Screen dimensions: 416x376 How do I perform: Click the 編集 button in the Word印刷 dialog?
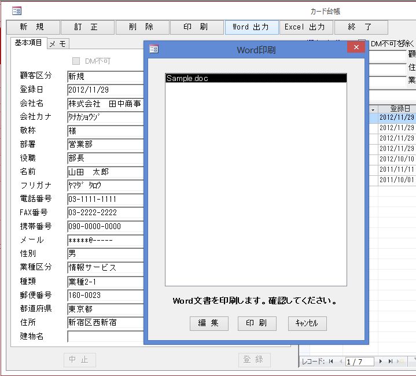(x=209, y=323)
